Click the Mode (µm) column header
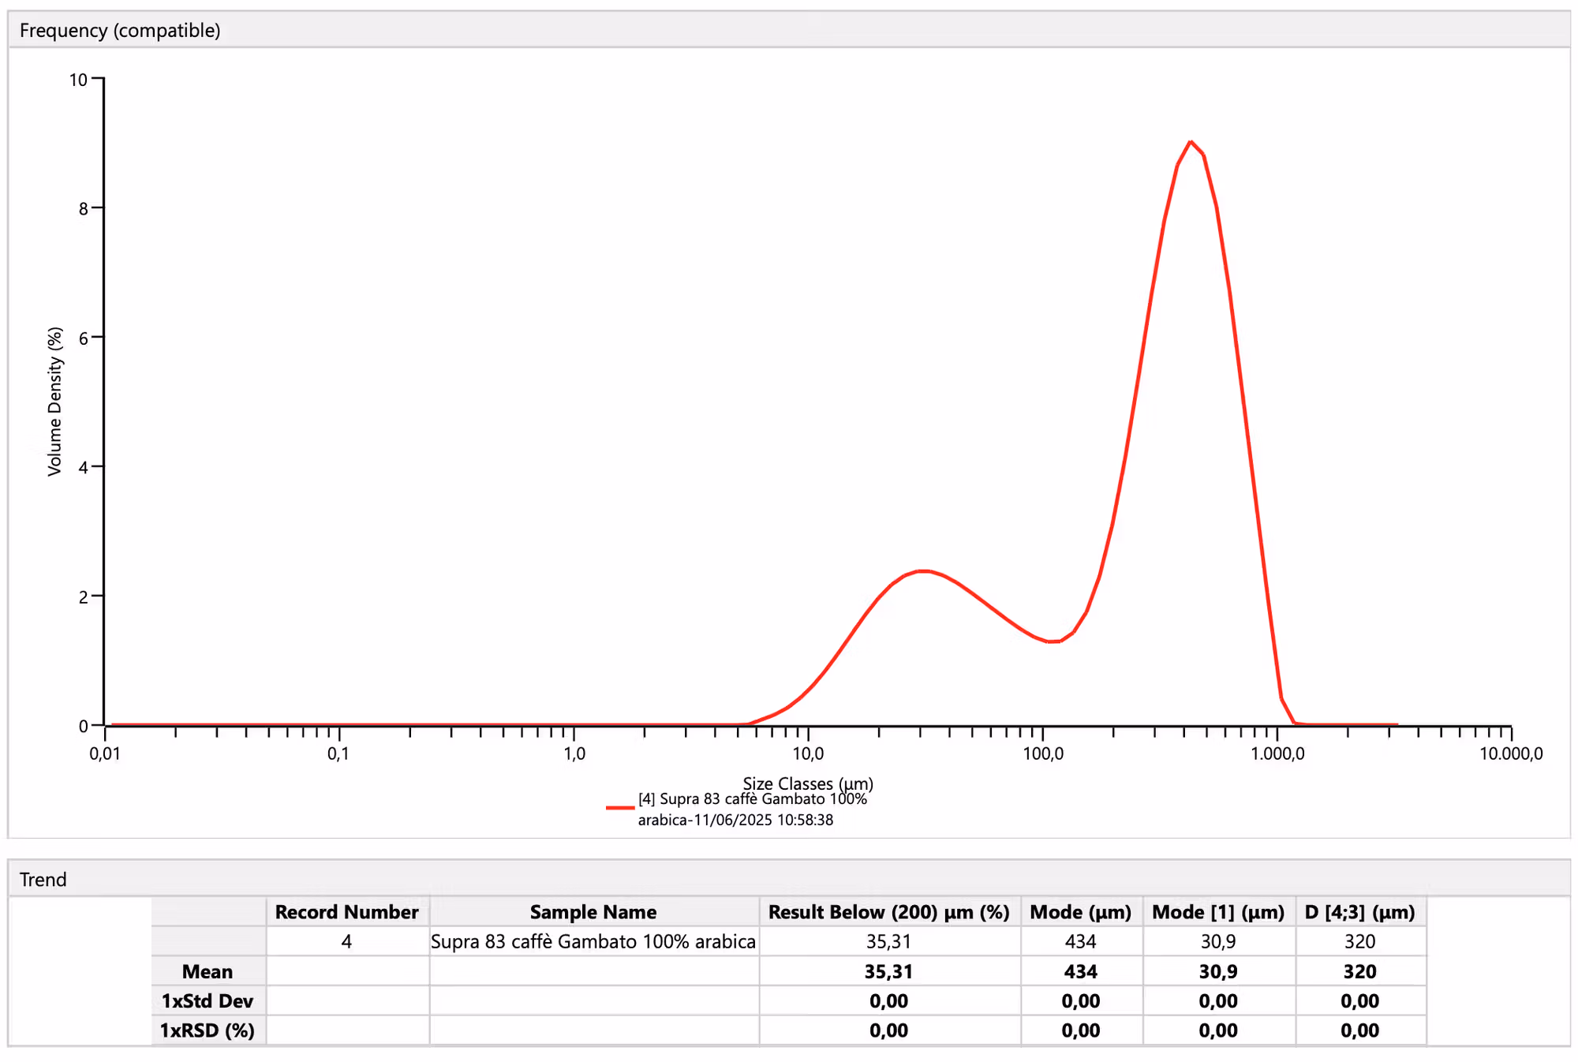The width and height of the screenshot is (1578, 1062). coord(1080,911)
